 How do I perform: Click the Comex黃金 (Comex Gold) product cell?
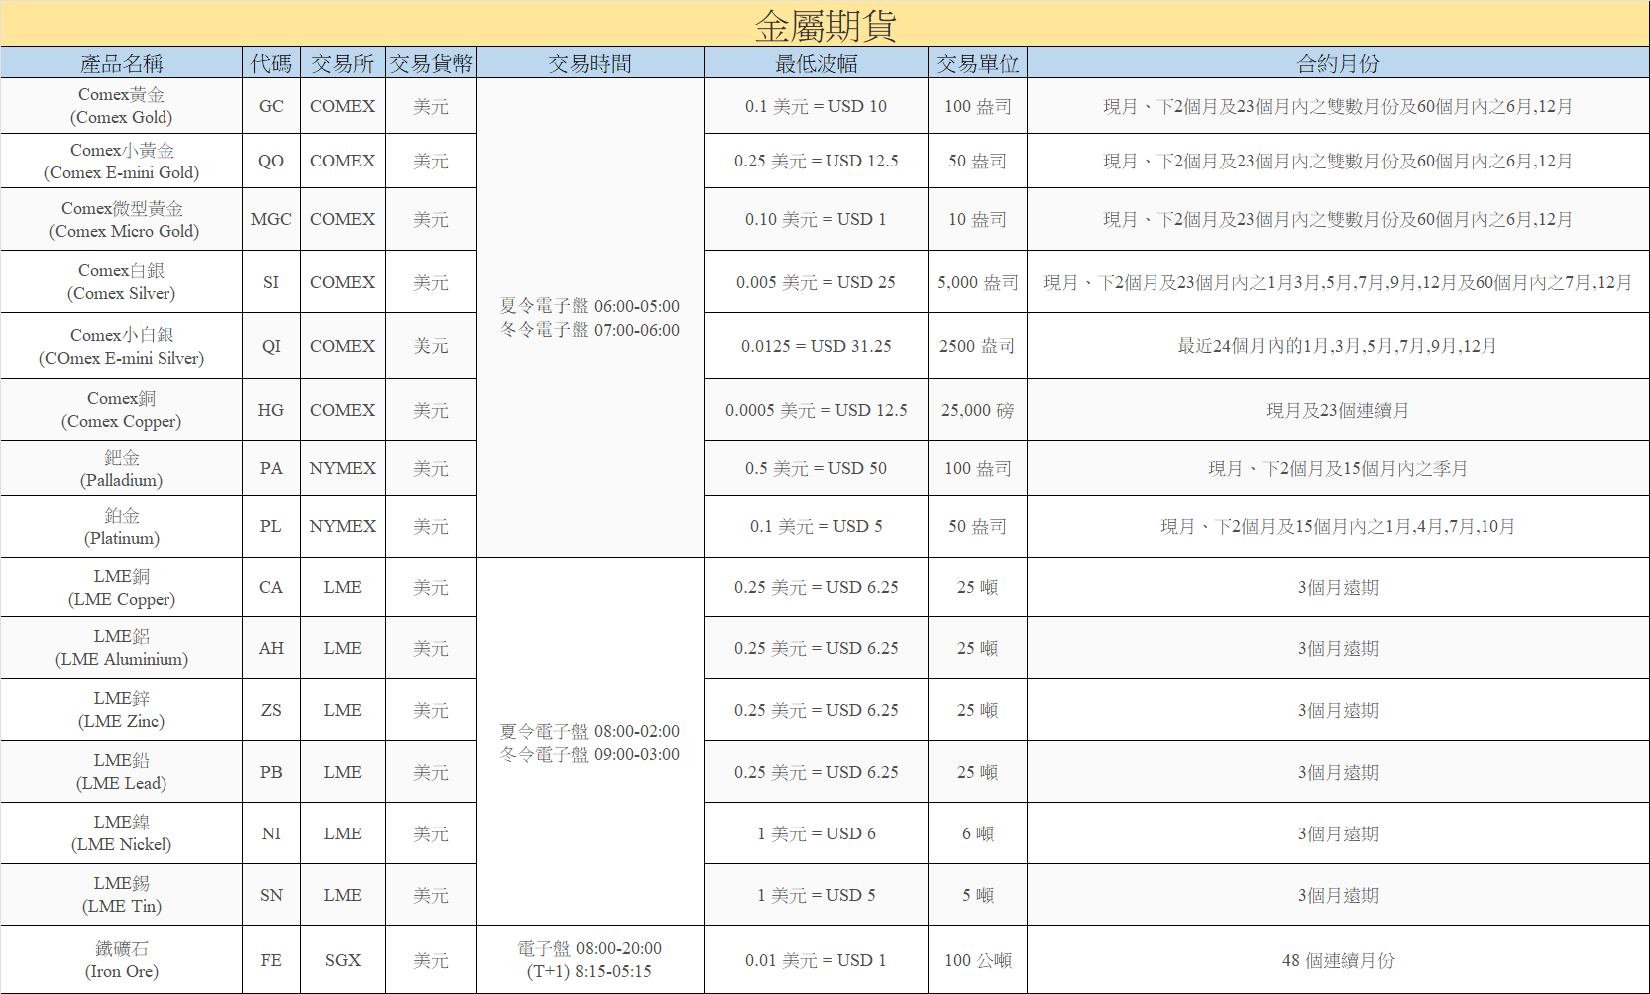pos(122,106)
